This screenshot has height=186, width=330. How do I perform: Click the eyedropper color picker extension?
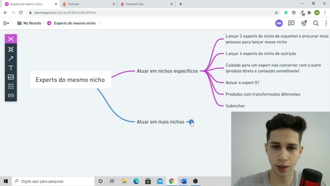click(x=302, y=13)
